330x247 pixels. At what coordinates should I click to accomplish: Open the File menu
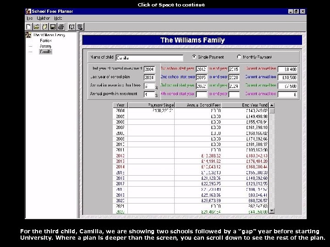[x=29, y=18]
